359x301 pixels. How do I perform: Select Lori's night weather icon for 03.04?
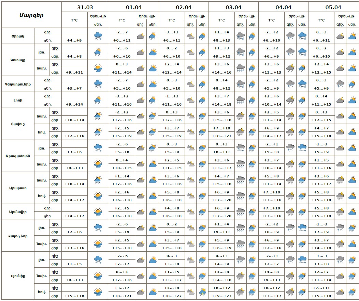coord(240,100)
